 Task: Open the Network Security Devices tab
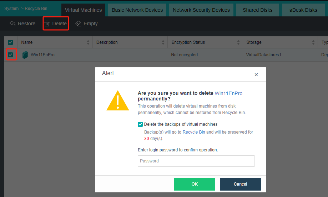click(x=201, y=10)
